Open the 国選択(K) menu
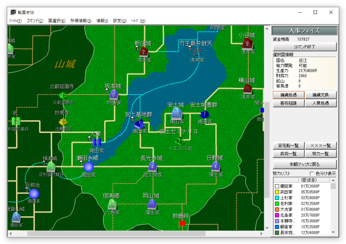346x244 pixels. [57, 21]
